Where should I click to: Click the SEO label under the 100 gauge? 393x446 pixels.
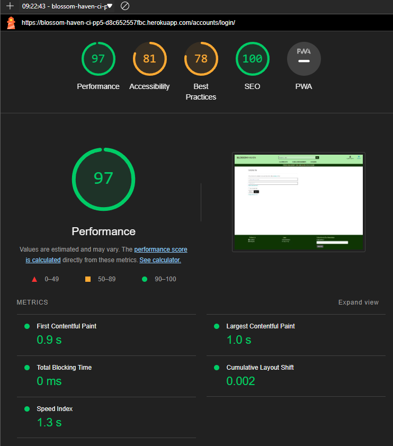pos(252,86)
